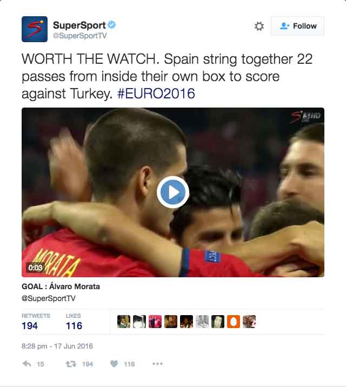The height and width of the screenshot is (387, 346).
Task: Click the first liker avatar thumbnail
Action: (124, 322)
